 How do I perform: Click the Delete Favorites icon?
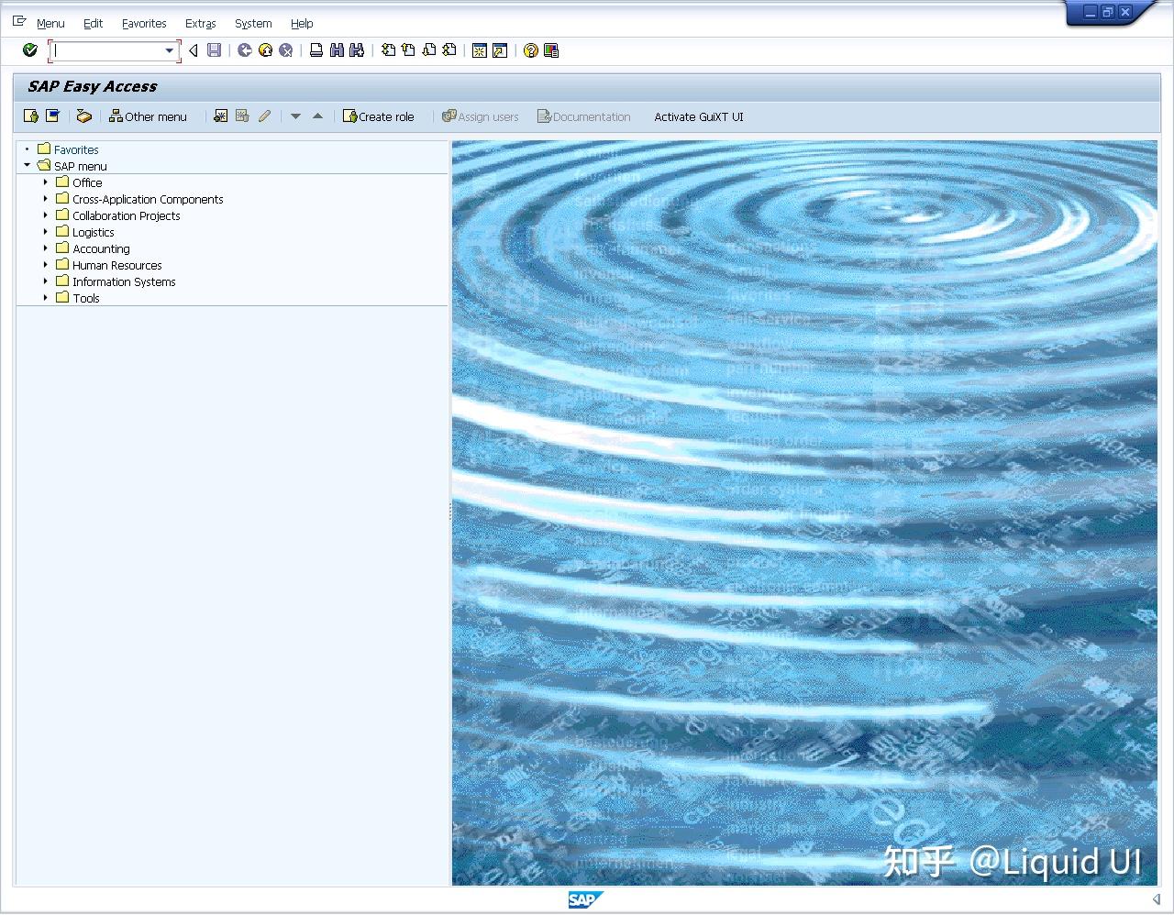(242, 116)
